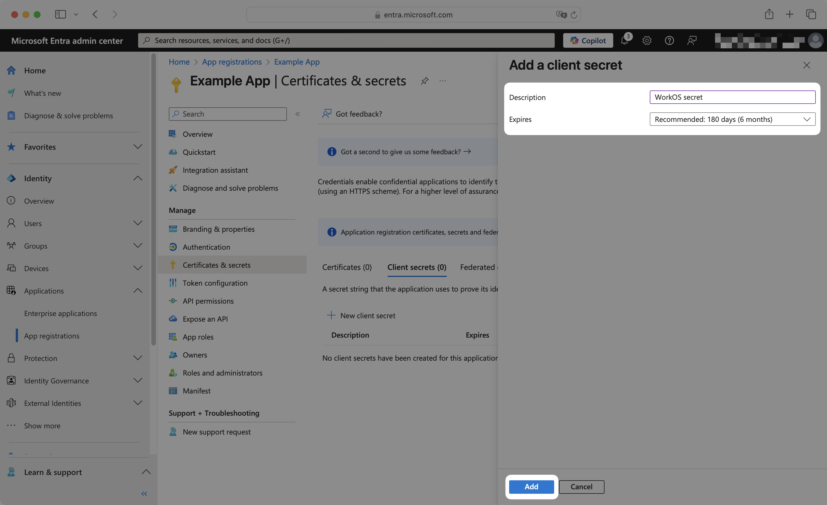Collapse the left navigation pane
Image resolution: width=827 pixels, height=505 pixels.
click(144, 493)
